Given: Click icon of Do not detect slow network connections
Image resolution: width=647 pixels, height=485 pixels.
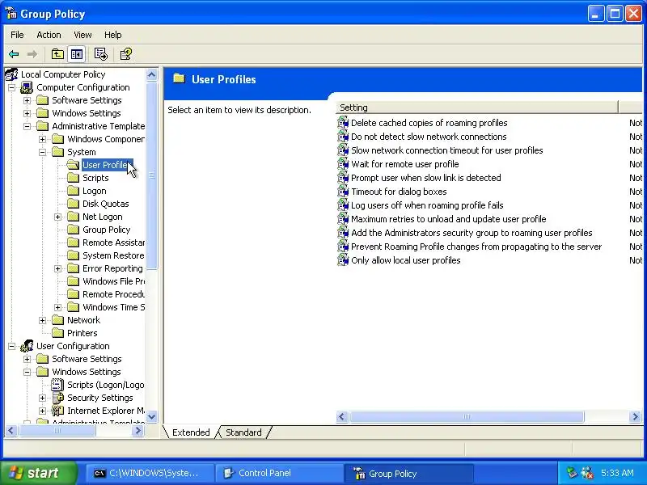Looking at the screenshot, I should [343, 137].
